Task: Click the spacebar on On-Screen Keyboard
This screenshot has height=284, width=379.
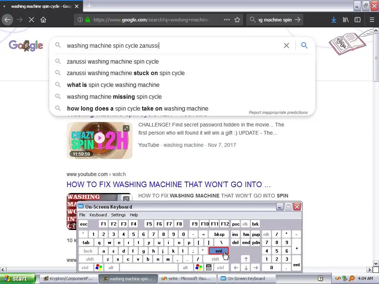Action: click(x=149, y=268)
